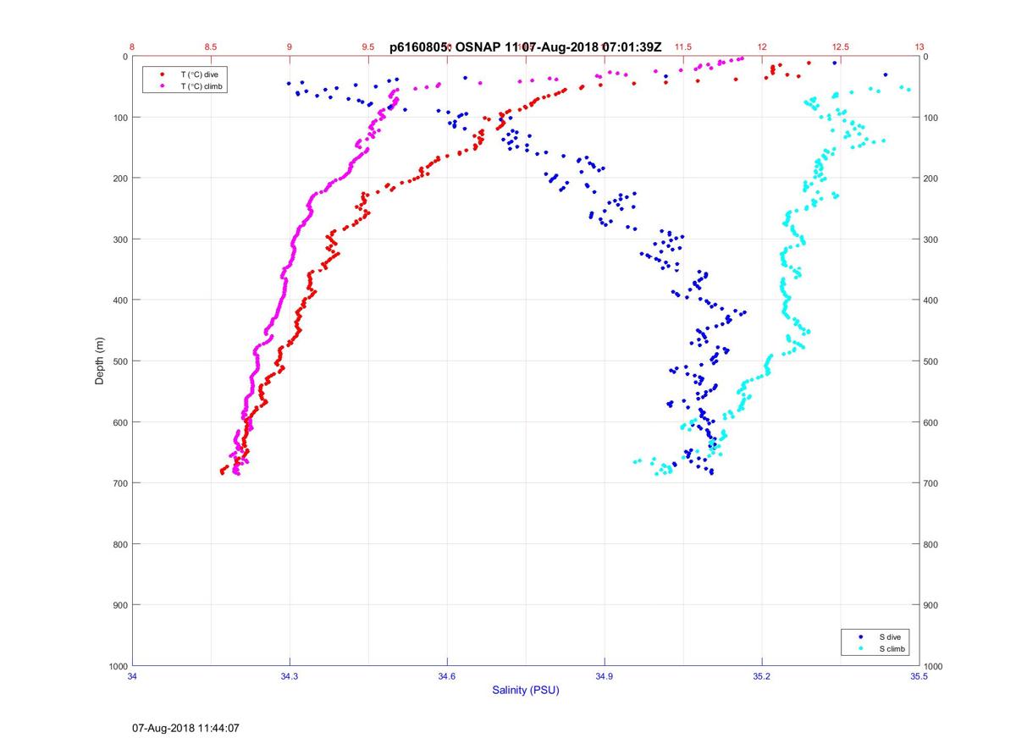Click left depth axis tick 900
Viewport: 1016px width, 749px height.
pyautogui.click(x=119, y=605)
